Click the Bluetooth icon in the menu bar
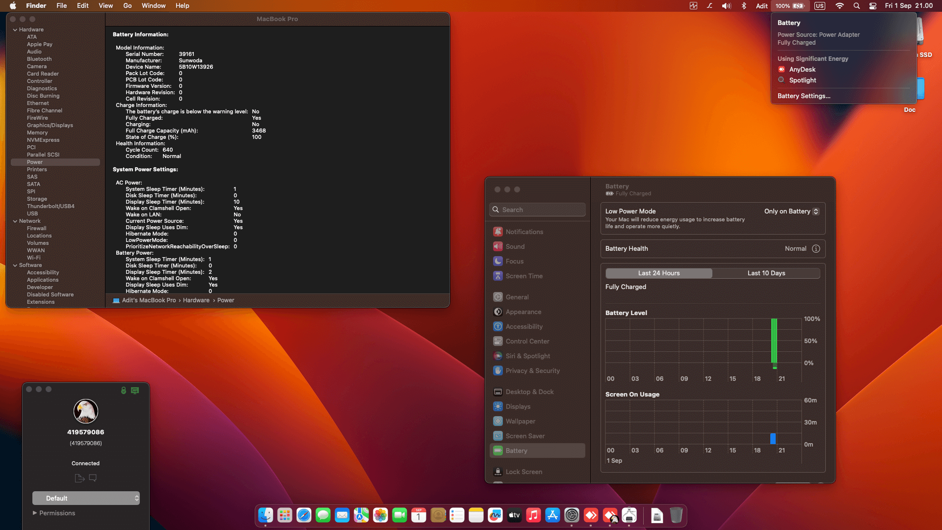The width and height of the screenshot is (942, 530). [744, 6]
